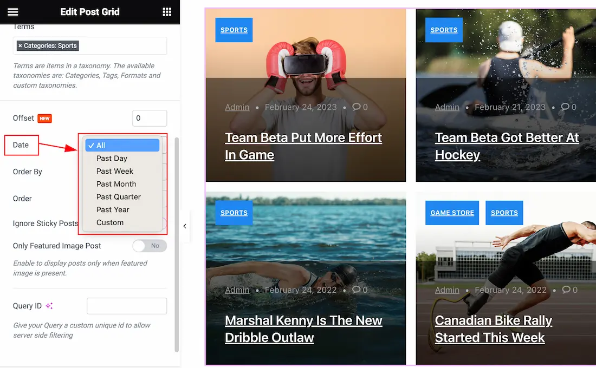The height and width of the screenshot is (368, 596).
Task: Click the Query ID text field
Action: (127, 306)
